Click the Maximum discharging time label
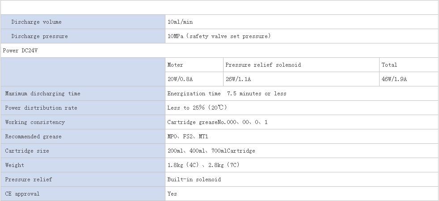The height and width of the screenshot is (201, 439). [x=42, y=94]
